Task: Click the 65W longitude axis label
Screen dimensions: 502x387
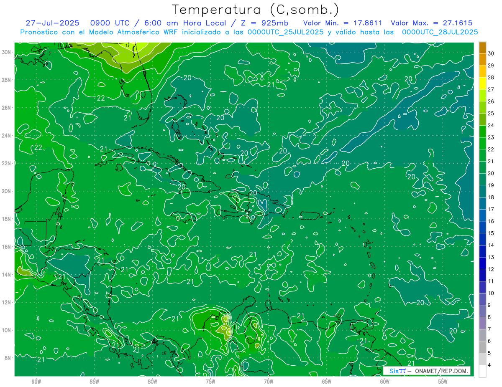Action: tap(327, 382)
